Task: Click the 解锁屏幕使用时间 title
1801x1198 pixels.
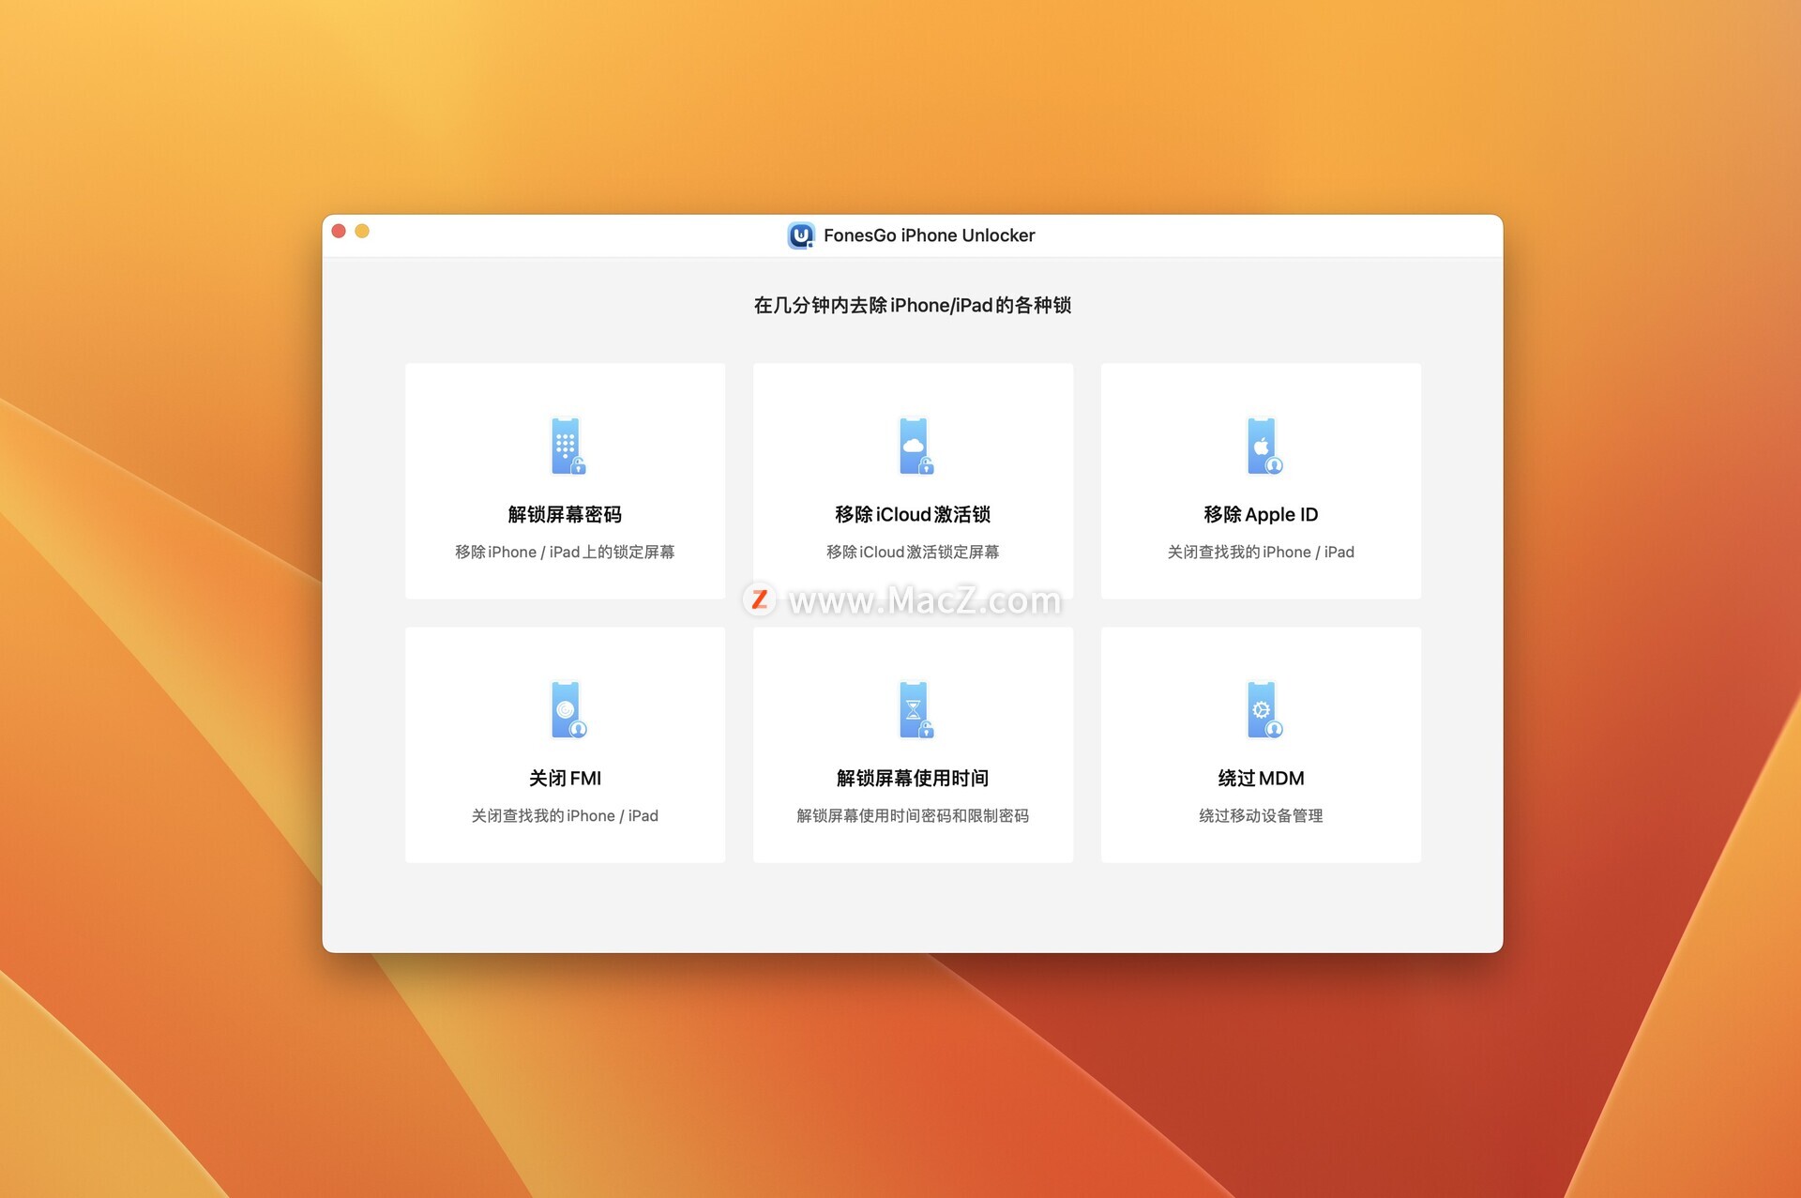Action: pos(913,778)
